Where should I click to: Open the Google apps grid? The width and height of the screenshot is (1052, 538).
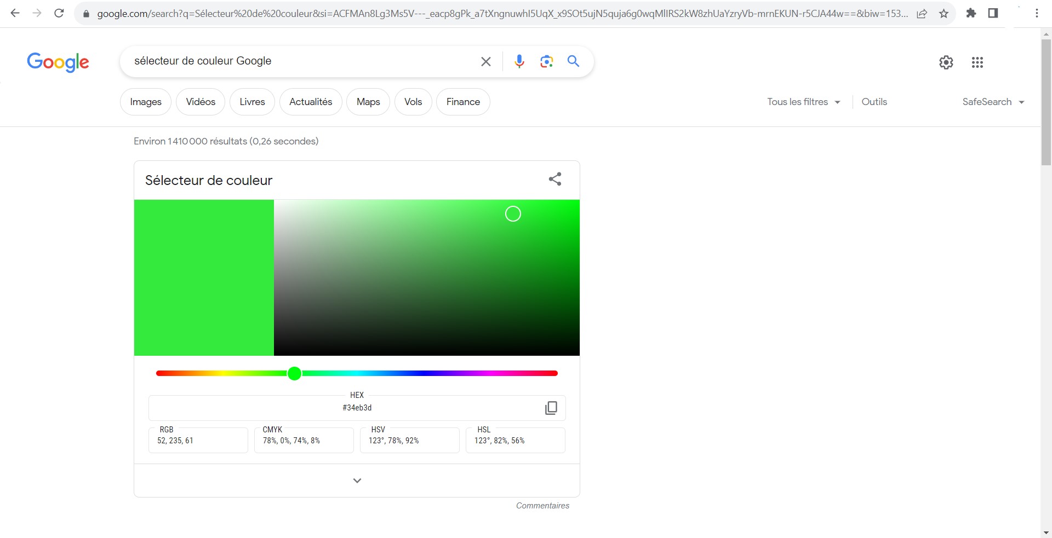977,62
